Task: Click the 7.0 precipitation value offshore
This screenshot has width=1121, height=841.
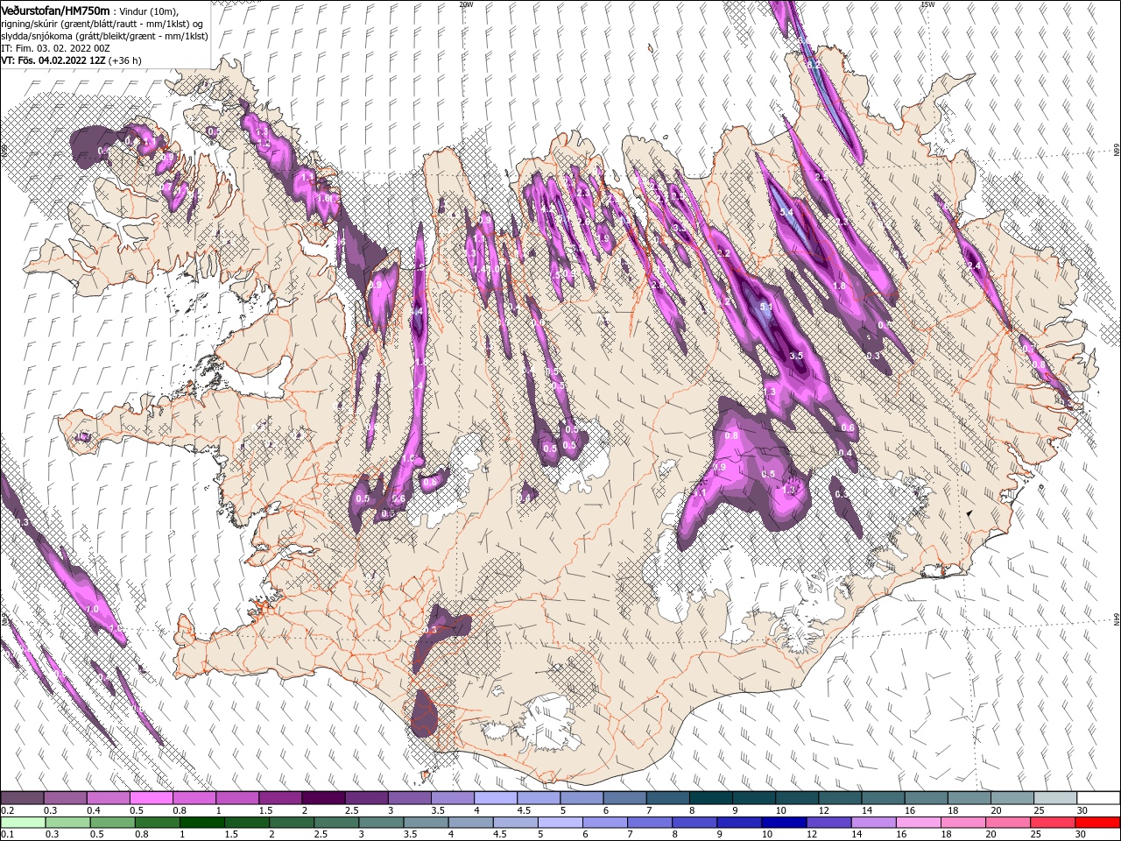Action: [x=92, y=608]
